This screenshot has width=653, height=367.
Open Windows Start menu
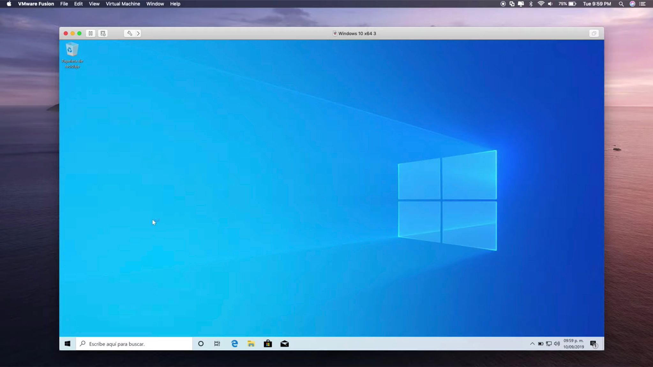pyautogui.click(x=67, y=344)
